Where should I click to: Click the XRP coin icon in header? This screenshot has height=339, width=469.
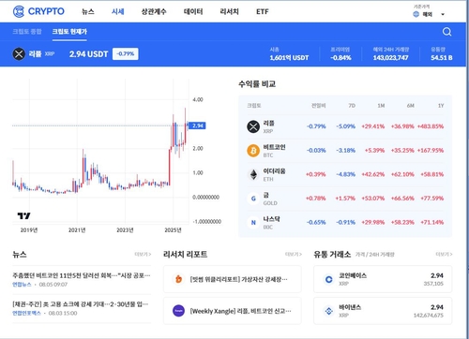[x=19, y=54]
